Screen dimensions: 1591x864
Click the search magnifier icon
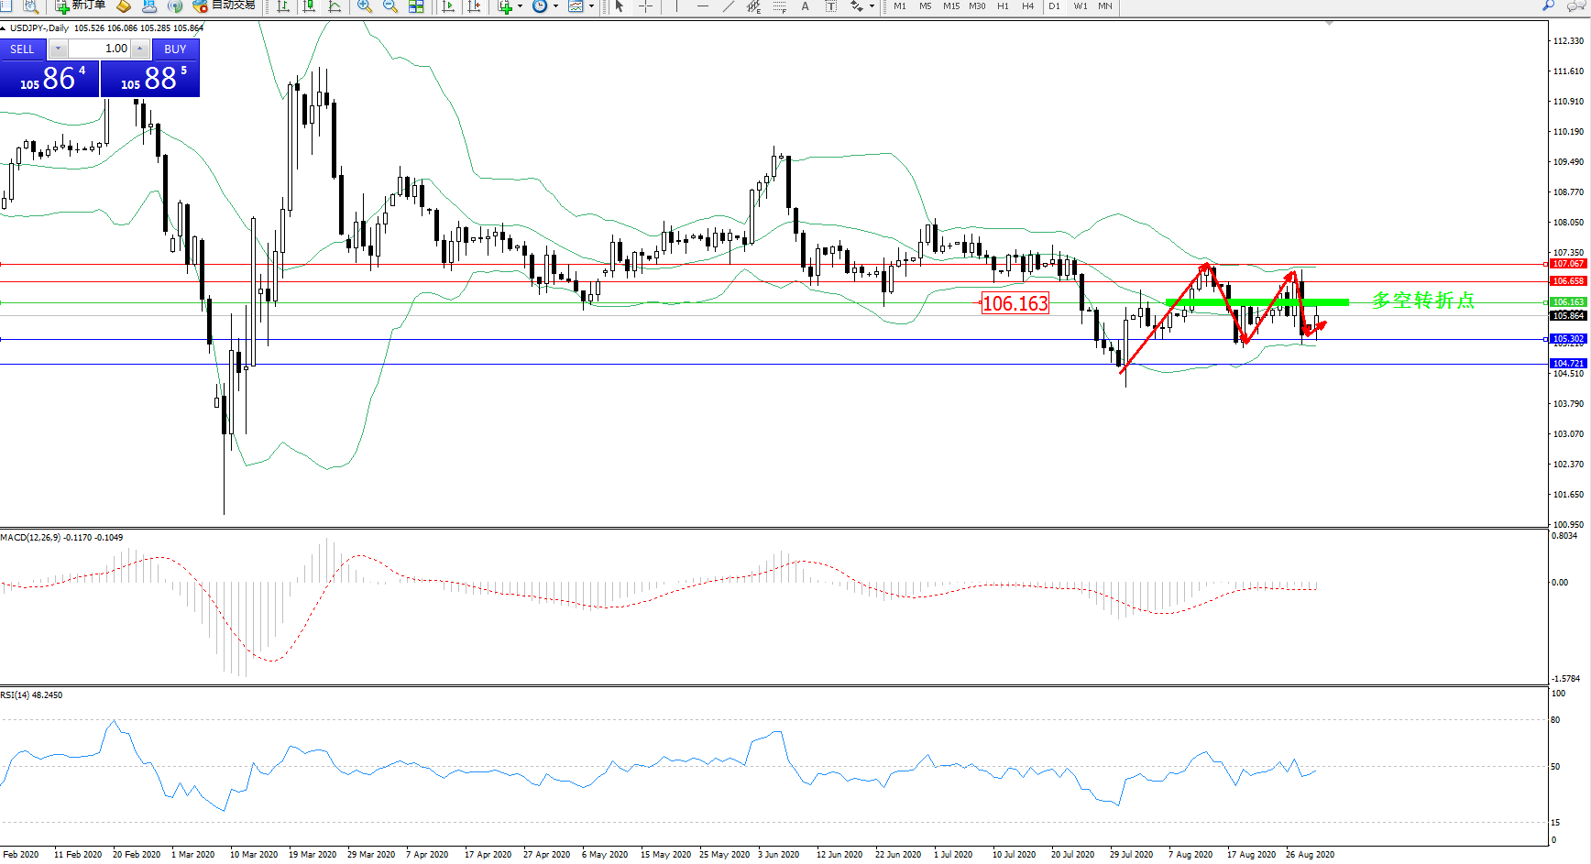click(x=1549, y=5)
